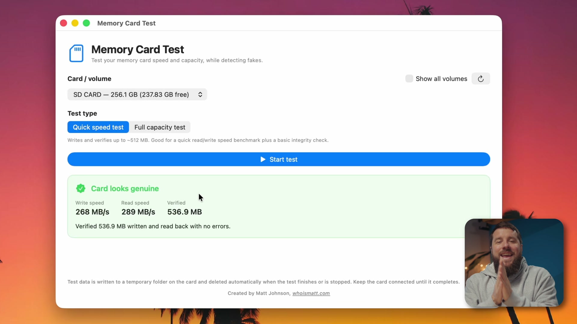This screenshot has width=577, height=324.
Task: Click the 'Writes and verifies' description text
Action: tap(198, 140)
